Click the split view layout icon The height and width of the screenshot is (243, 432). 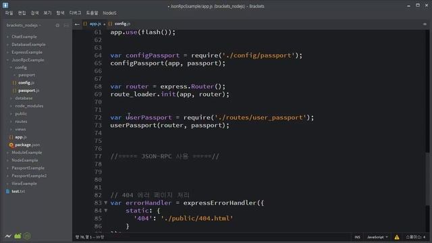66,26
